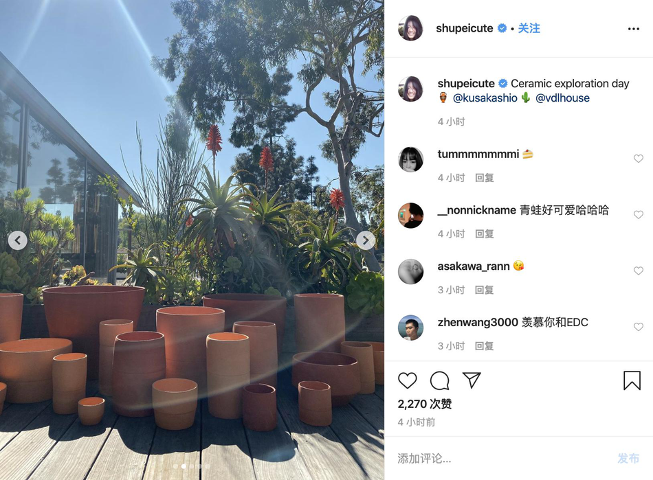
Task: Like __nonnickname's comment
Action: click(639, 215)
